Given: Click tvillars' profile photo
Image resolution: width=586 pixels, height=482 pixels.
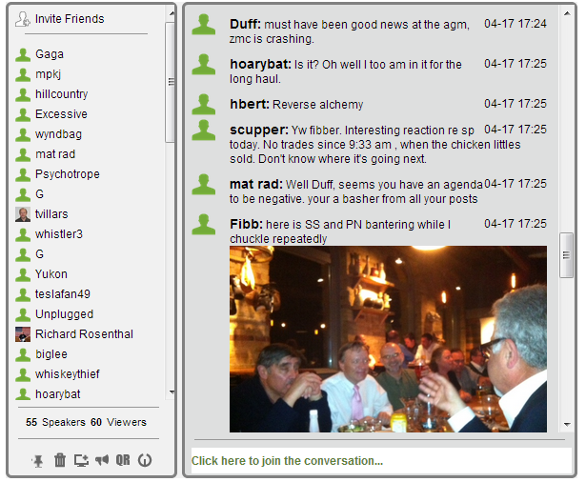Looking at the screenshot, I should (23, 214).
